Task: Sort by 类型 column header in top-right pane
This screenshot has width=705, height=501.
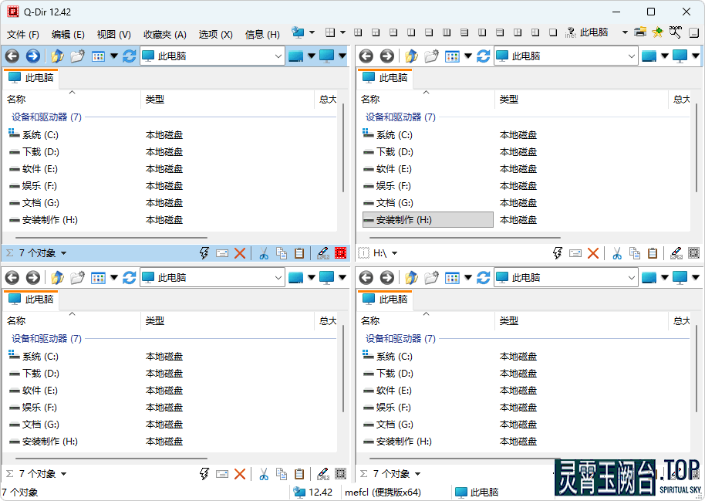Action: (508, 99)
